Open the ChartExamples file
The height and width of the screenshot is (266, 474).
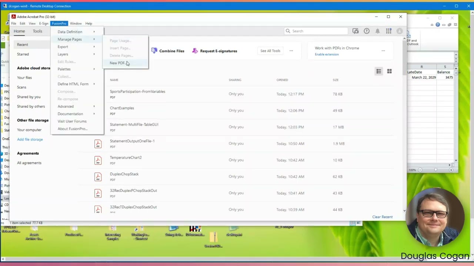pos(122,108)
